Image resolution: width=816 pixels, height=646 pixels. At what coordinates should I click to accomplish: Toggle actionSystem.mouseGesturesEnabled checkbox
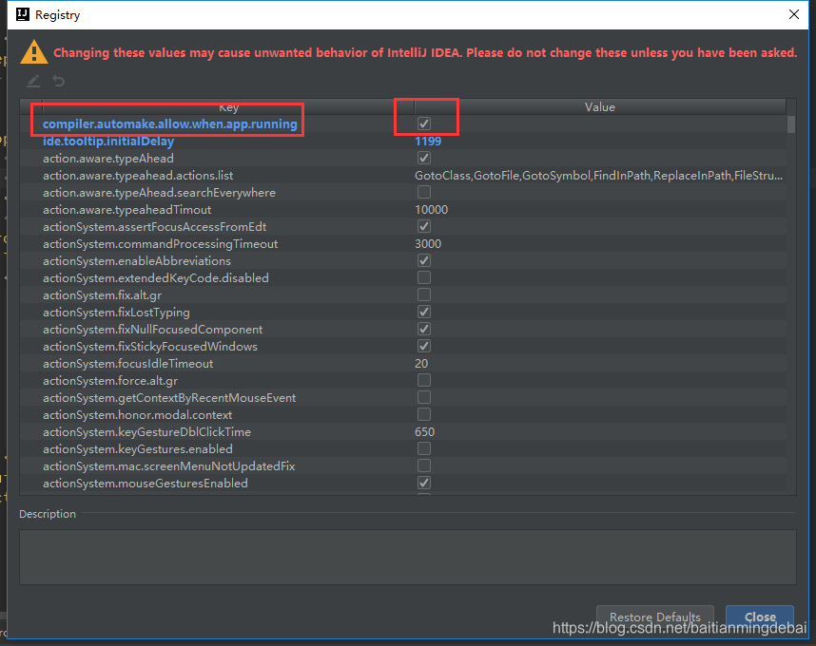(424, 484)
